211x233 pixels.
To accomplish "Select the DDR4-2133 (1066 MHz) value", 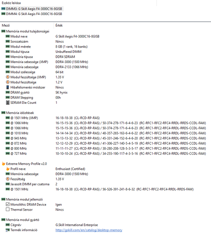I will 72,67.
